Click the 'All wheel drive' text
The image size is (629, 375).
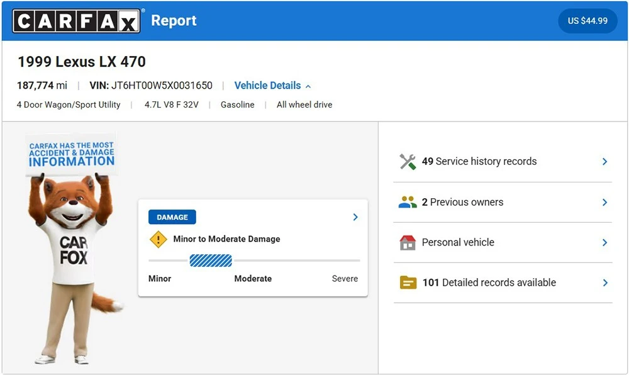click(x=304, y=104)
